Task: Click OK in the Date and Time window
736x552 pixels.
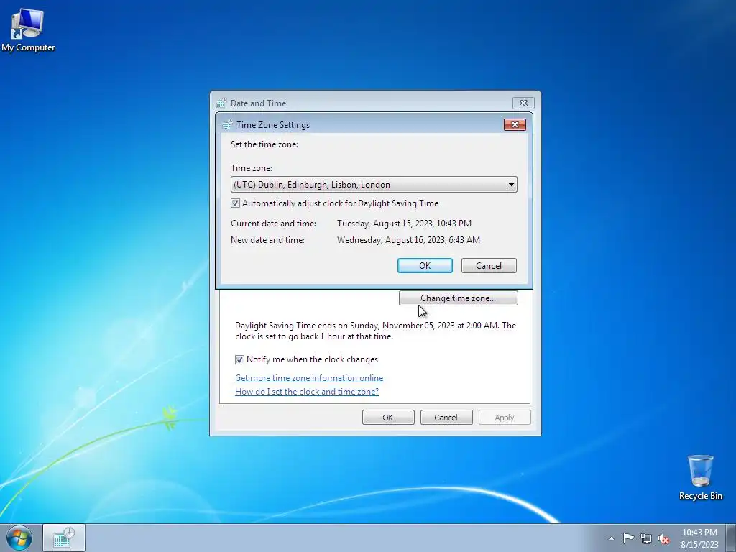Action: pyautogui.click(x=388, y=418)
